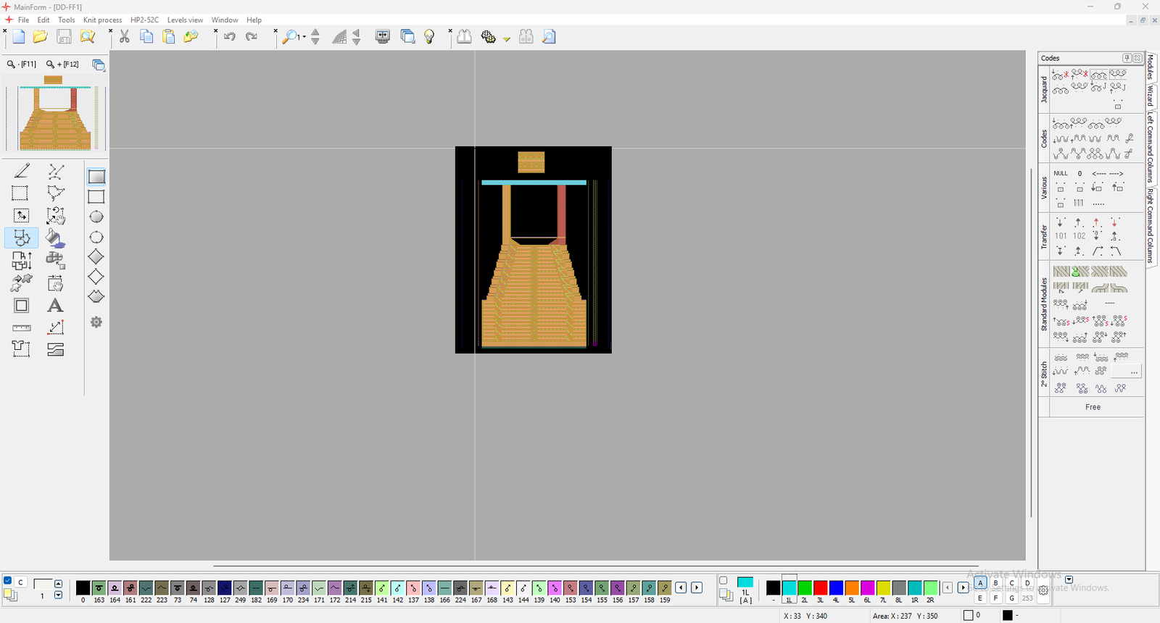Select level A toggle button
The image size is (1160, 623).
pyautogui.click(x=980, y=583)
